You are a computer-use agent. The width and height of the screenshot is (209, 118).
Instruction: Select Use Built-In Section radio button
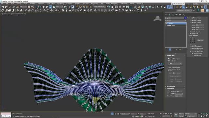[x=169, y=59]
